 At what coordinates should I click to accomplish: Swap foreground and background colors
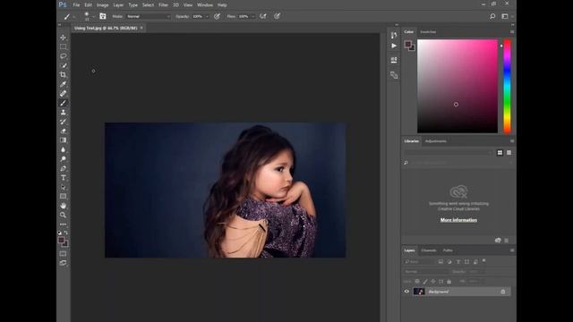66,233
